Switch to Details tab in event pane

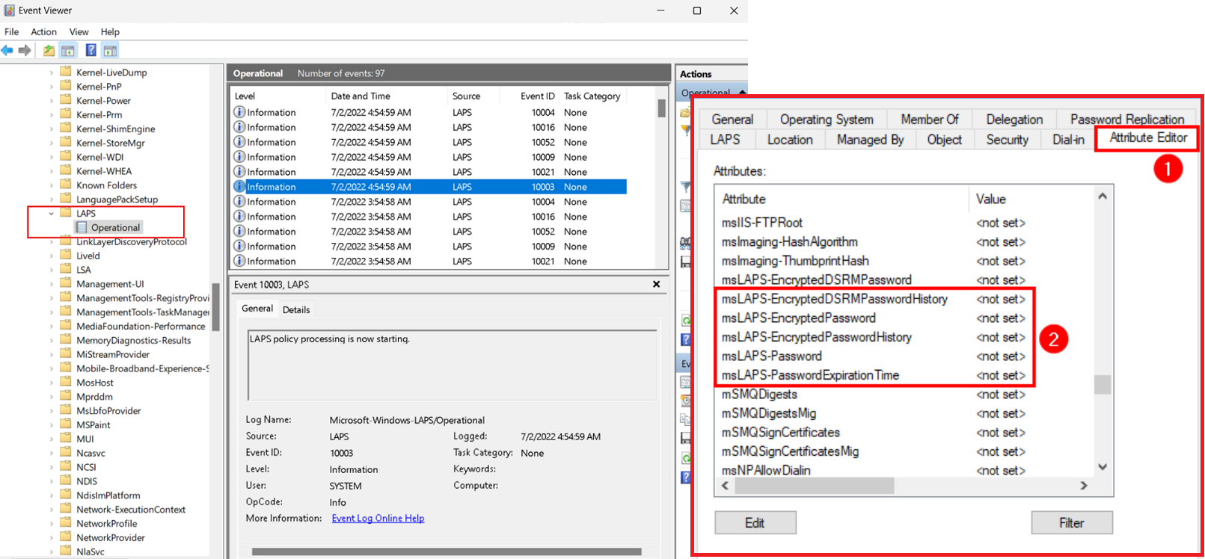(296, 309)
